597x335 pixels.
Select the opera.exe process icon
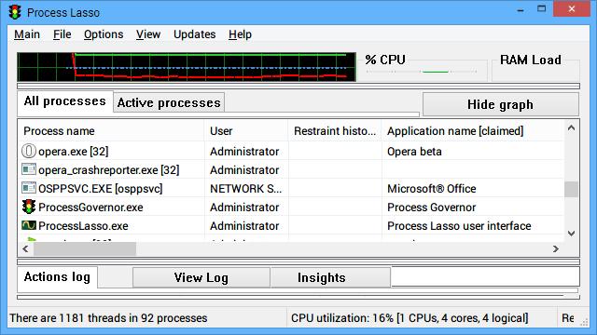29,151
